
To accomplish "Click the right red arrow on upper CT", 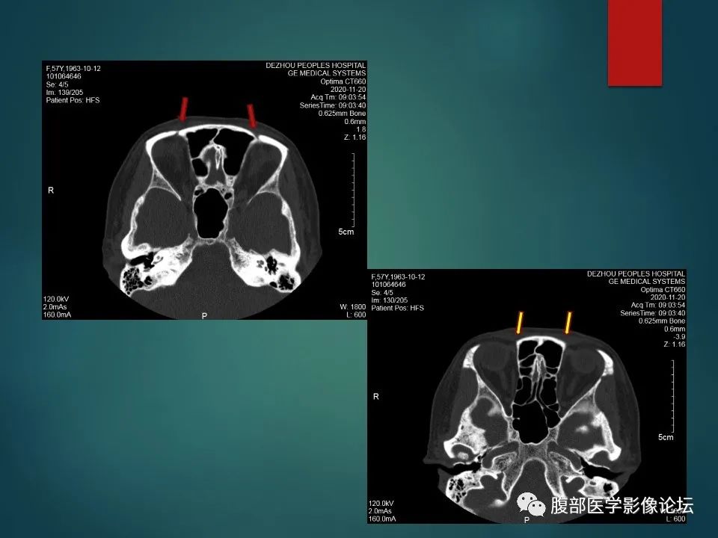I will tap(252, 116).
